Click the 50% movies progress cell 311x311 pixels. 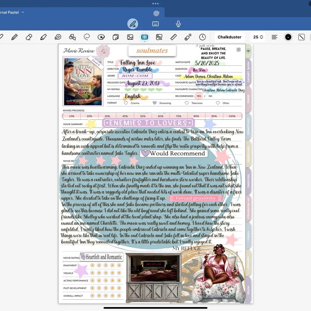(143, 116)
